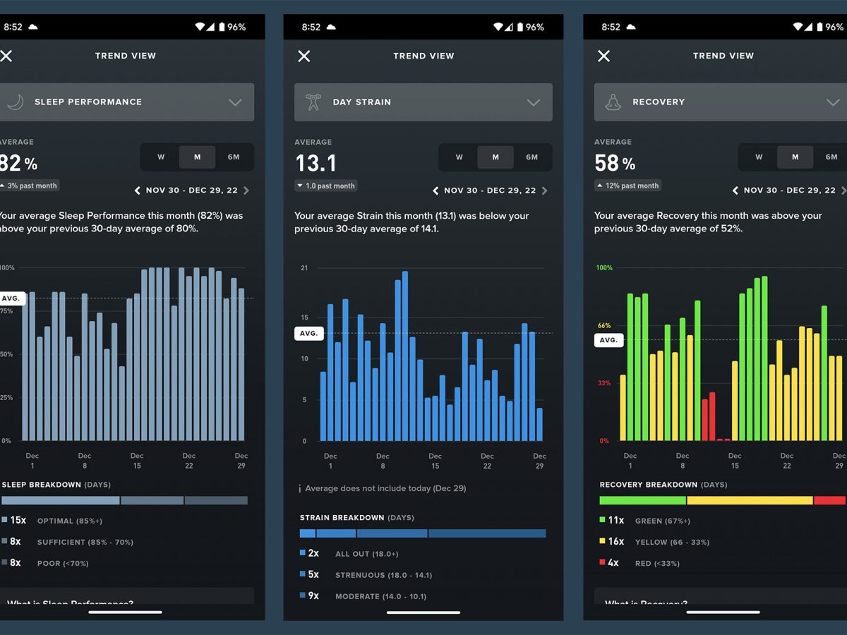This screenshot has height=635, width=847.
Task: Select the M range in Sleep Performance
Action: point(197,157)
